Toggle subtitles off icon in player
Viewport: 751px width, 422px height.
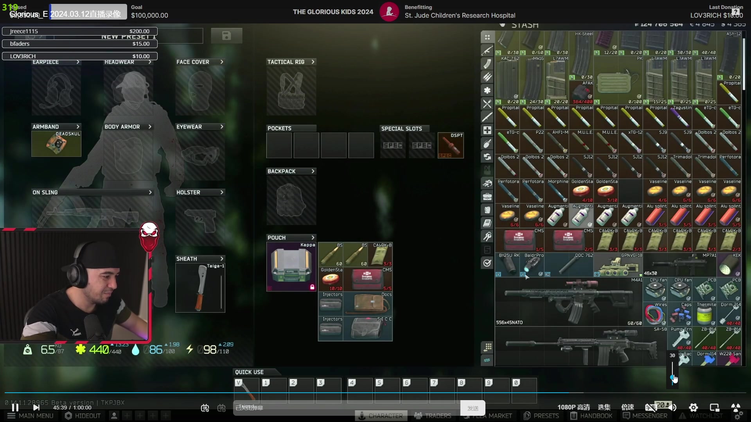[650, 408]
